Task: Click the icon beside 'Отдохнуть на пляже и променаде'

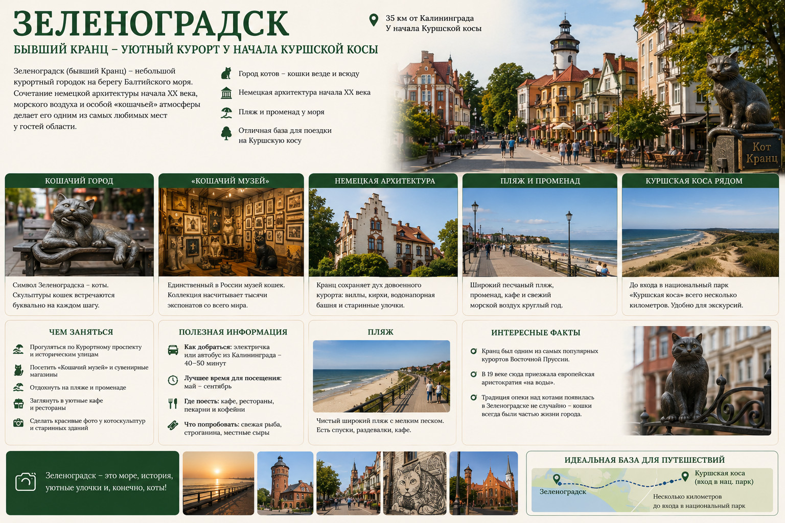Action: click(18, 388)
